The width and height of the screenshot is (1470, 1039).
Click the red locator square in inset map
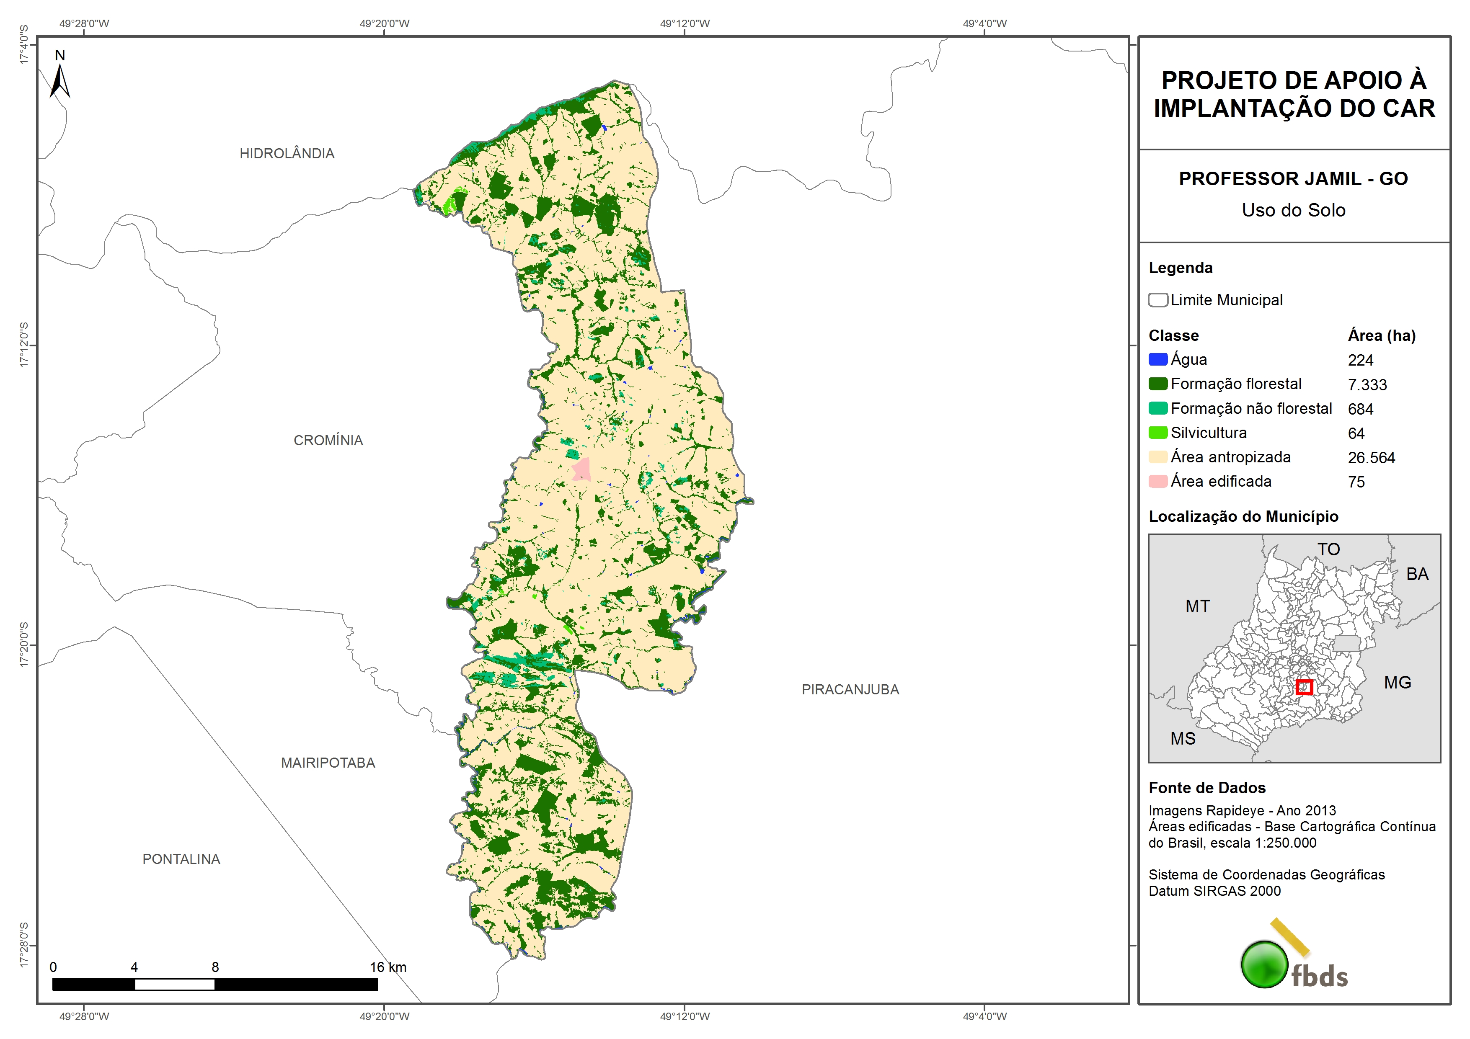pyautogui.click(x=1304, y=687)
